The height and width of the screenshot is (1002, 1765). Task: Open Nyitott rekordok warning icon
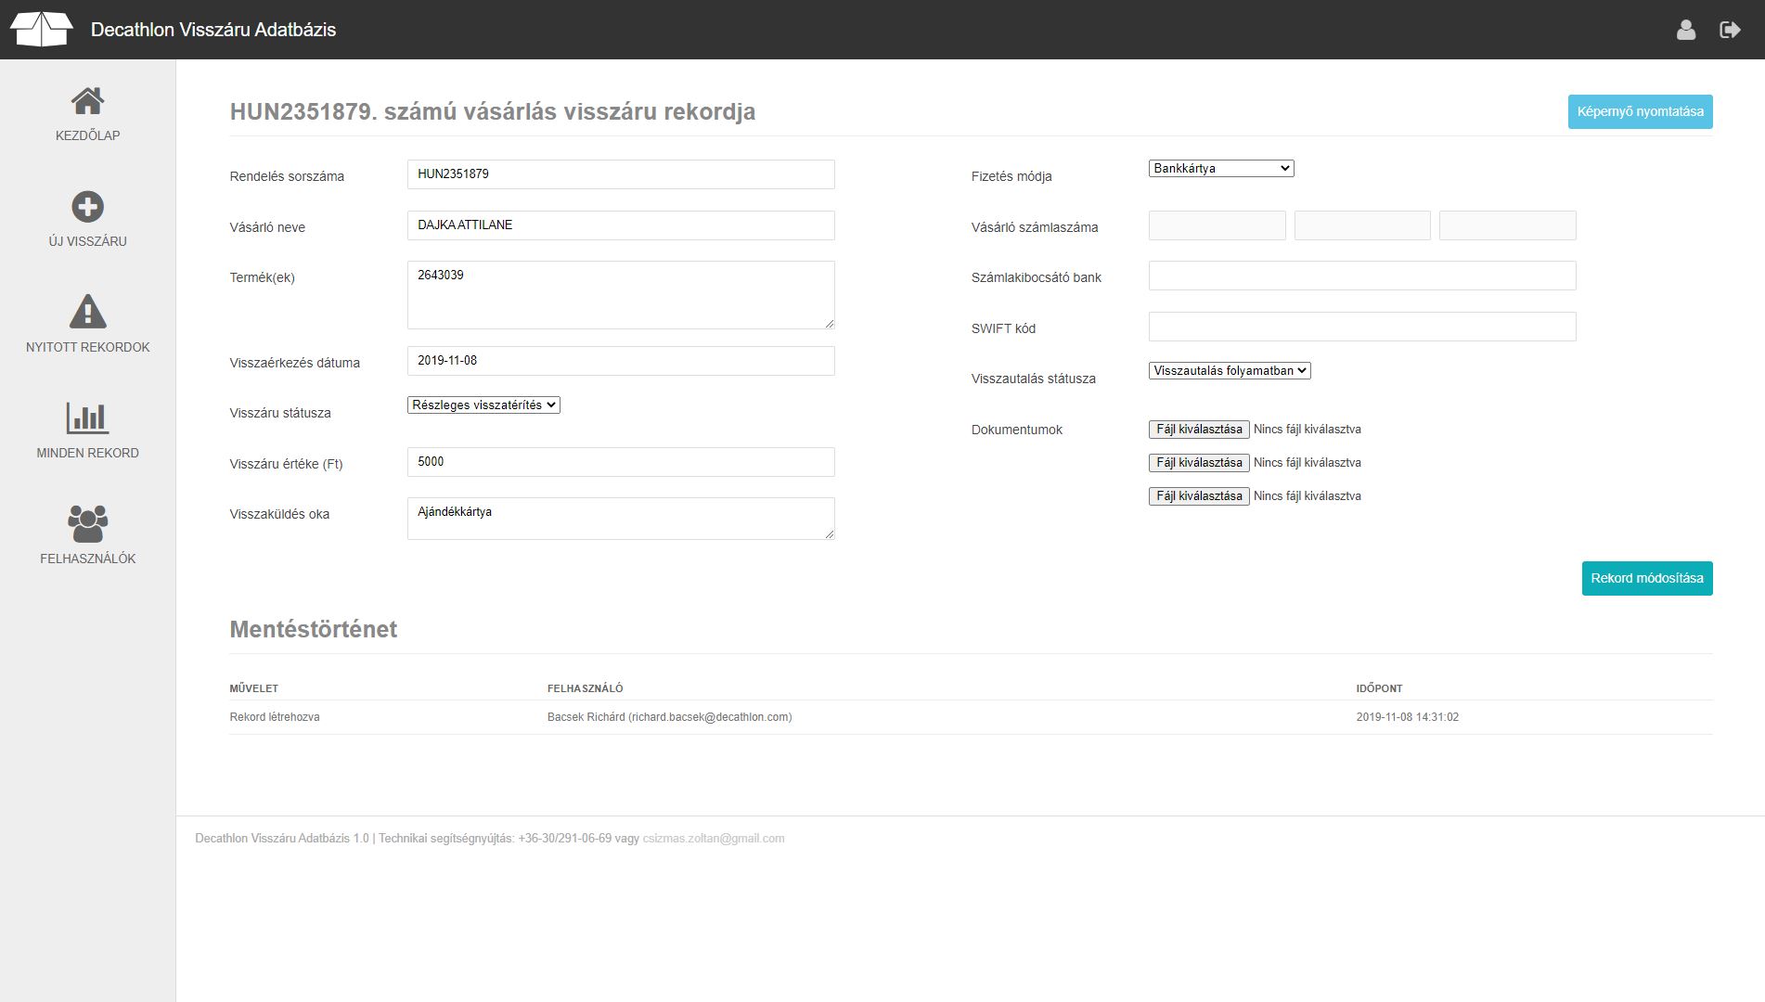click(x=87, y=313)
